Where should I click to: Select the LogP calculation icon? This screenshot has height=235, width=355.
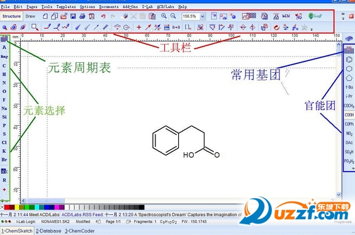click(315, 16)
